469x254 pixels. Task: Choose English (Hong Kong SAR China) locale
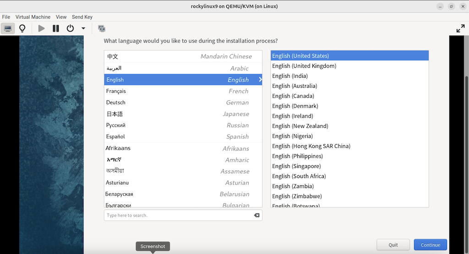(349, 146)
